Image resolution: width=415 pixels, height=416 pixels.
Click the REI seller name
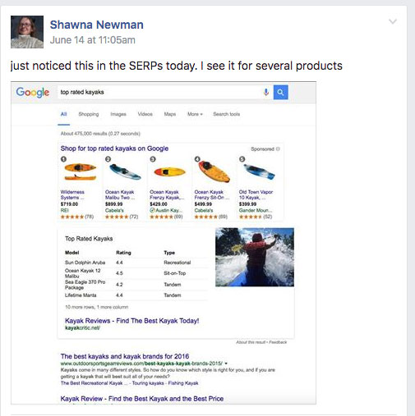pyautogui.click(x=64, y=210)
